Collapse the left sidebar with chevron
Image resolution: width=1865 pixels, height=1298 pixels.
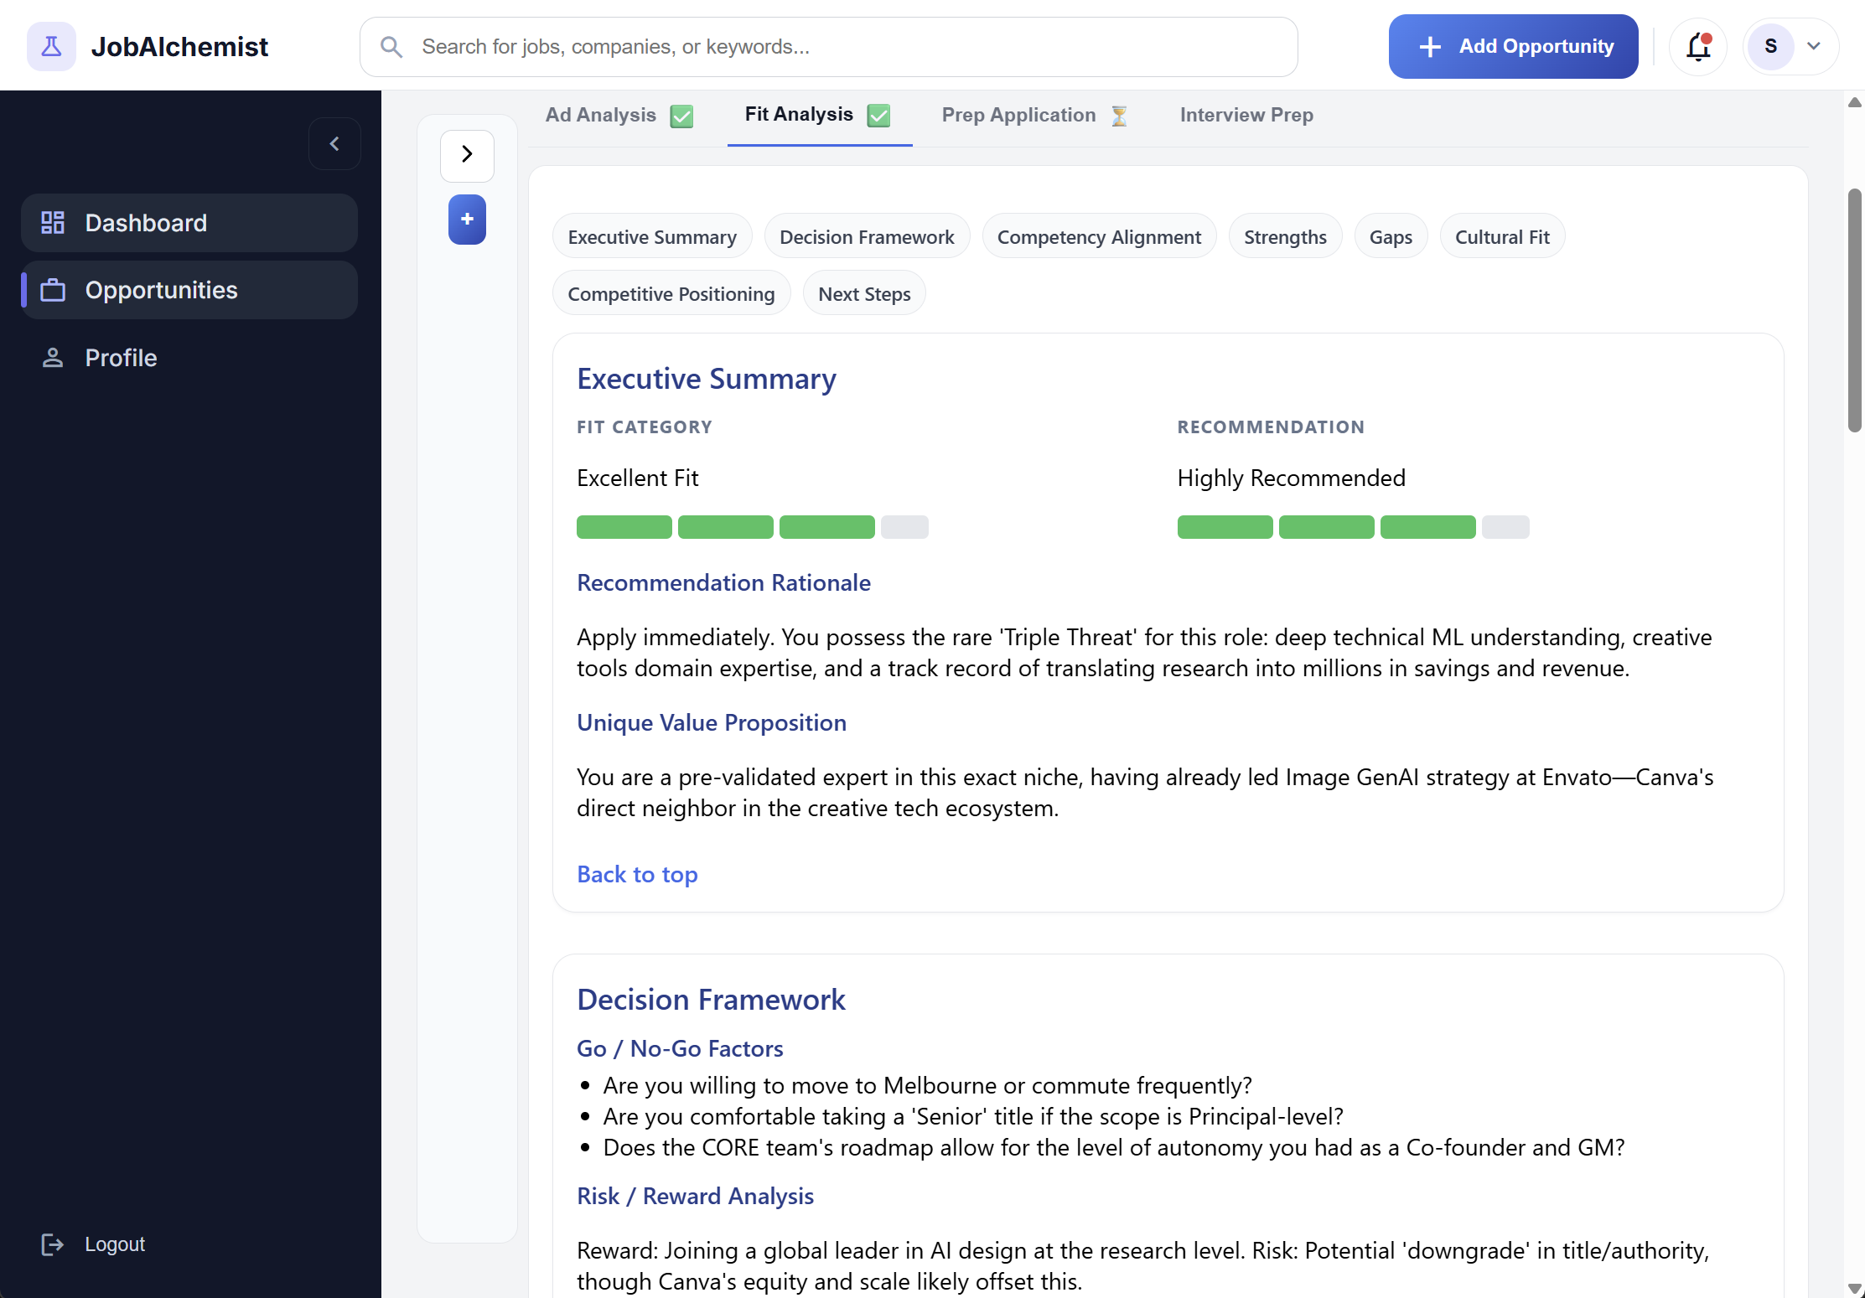(334, 144)
